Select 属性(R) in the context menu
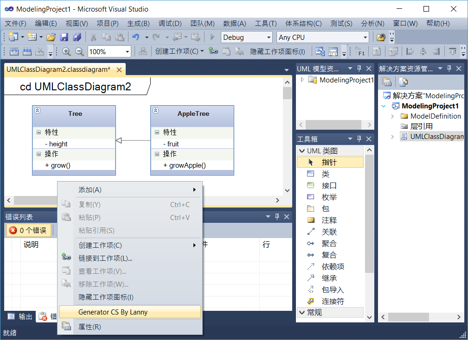 point(130,327)
